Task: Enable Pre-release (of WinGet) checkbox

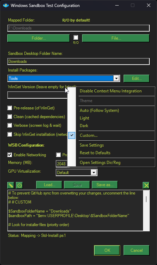Action: 10,108
